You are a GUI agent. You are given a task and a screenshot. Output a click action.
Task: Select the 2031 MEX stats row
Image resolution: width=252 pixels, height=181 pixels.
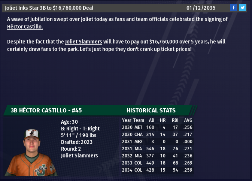[157, 141]
